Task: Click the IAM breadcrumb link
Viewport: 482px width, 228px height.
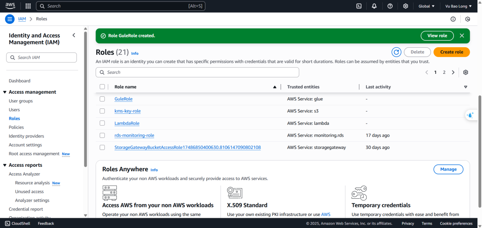Action: (x=22, y=19)
